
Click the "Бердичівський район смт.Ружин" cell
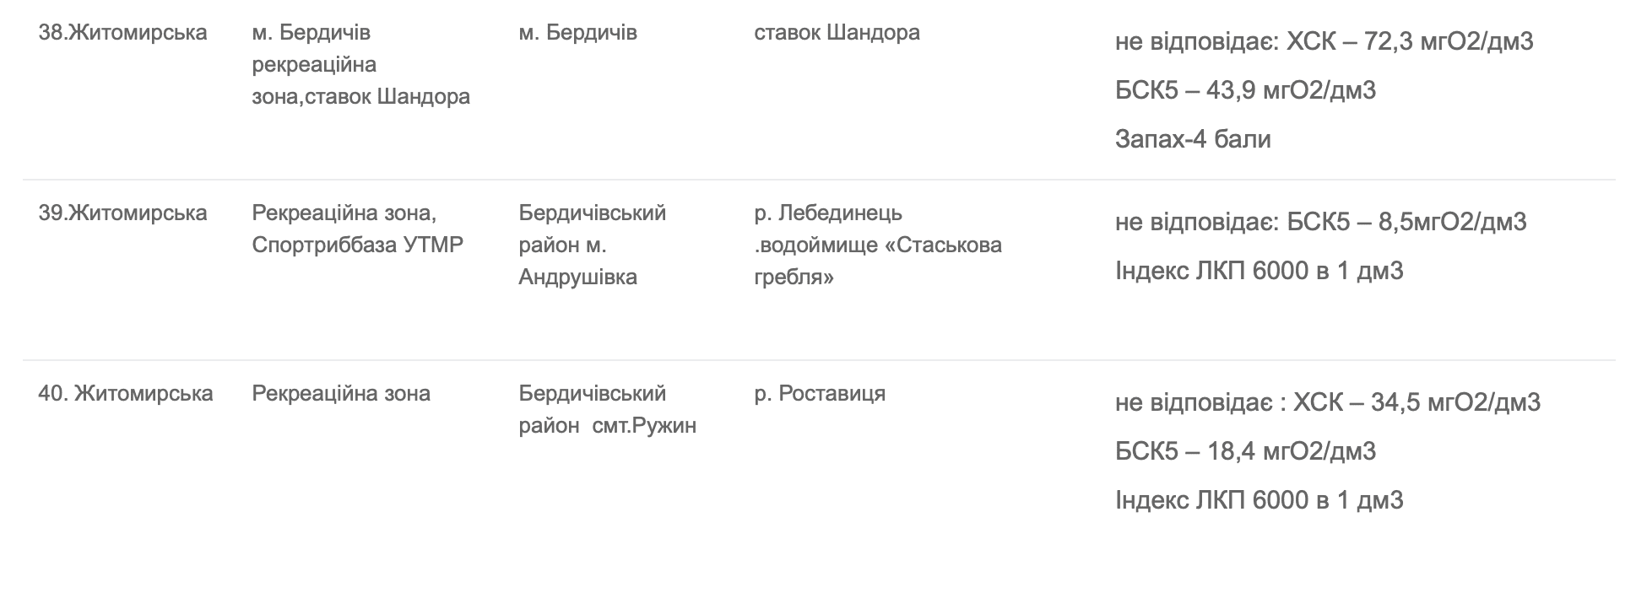(607, 410)
